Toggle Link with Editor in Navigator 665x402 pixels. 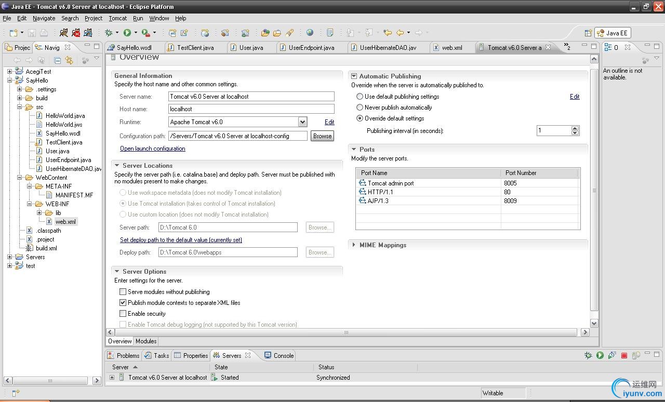pos(69,60)
